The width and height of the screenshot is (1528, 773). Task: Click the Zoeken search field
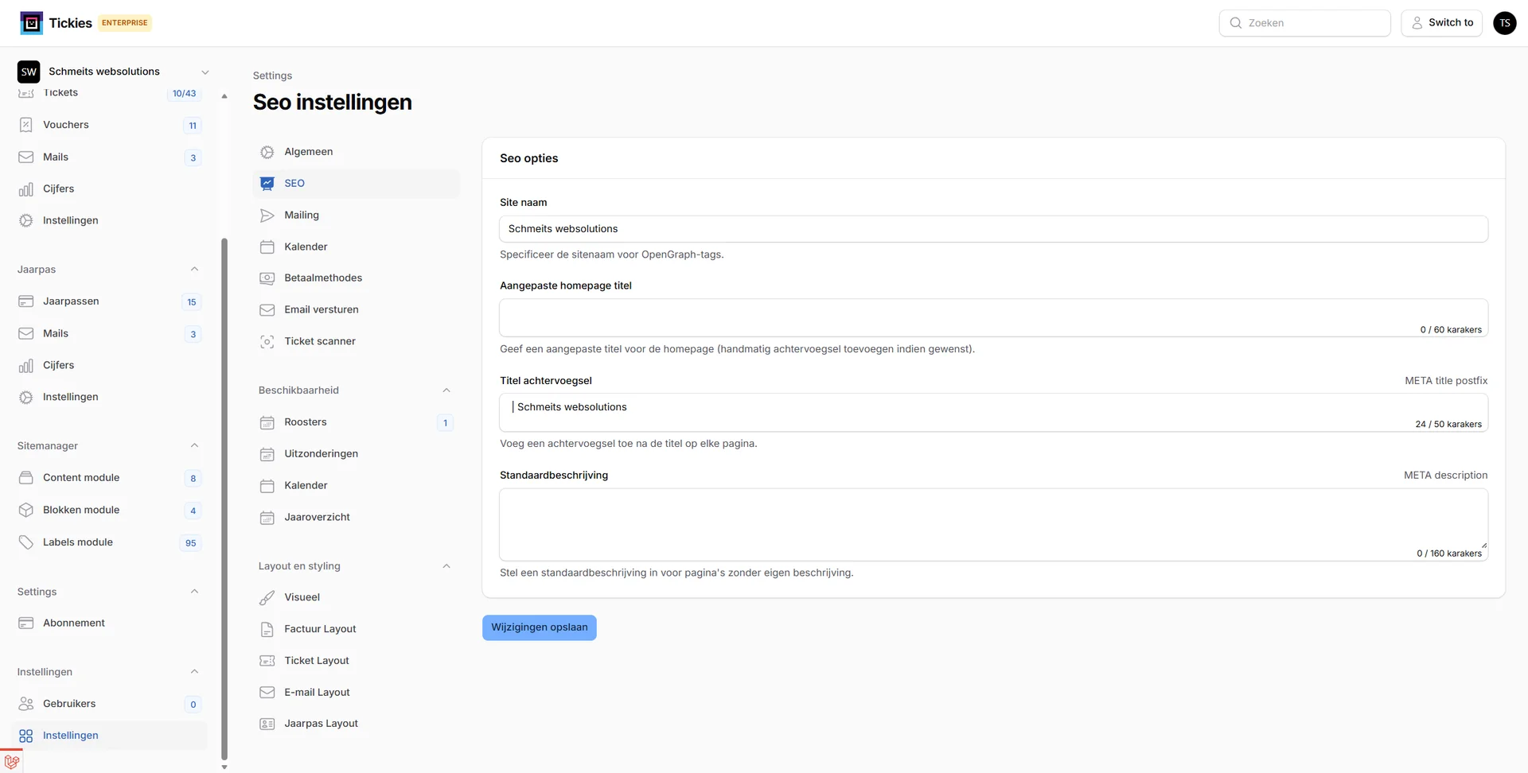(x=1305, y=22)
